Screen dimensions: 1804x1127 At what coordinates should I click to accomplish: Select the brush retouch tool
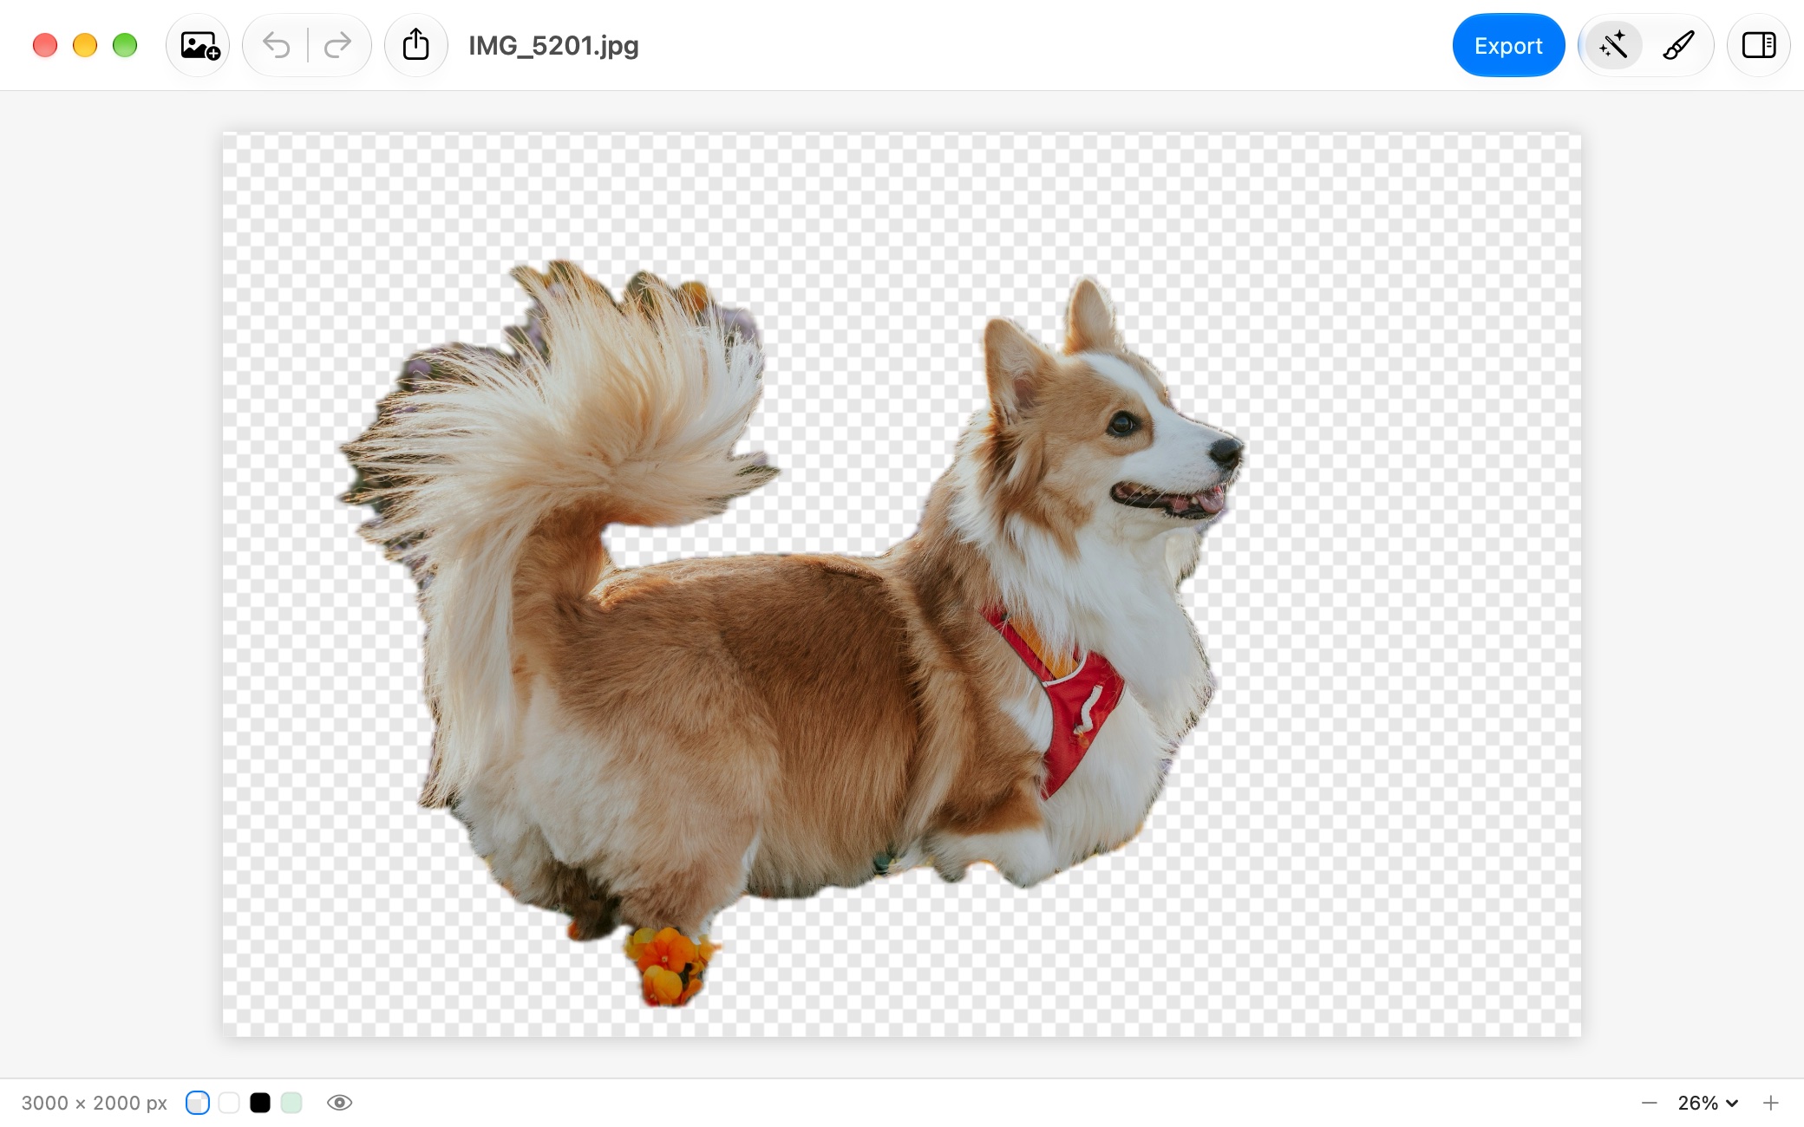[1678, 45]
